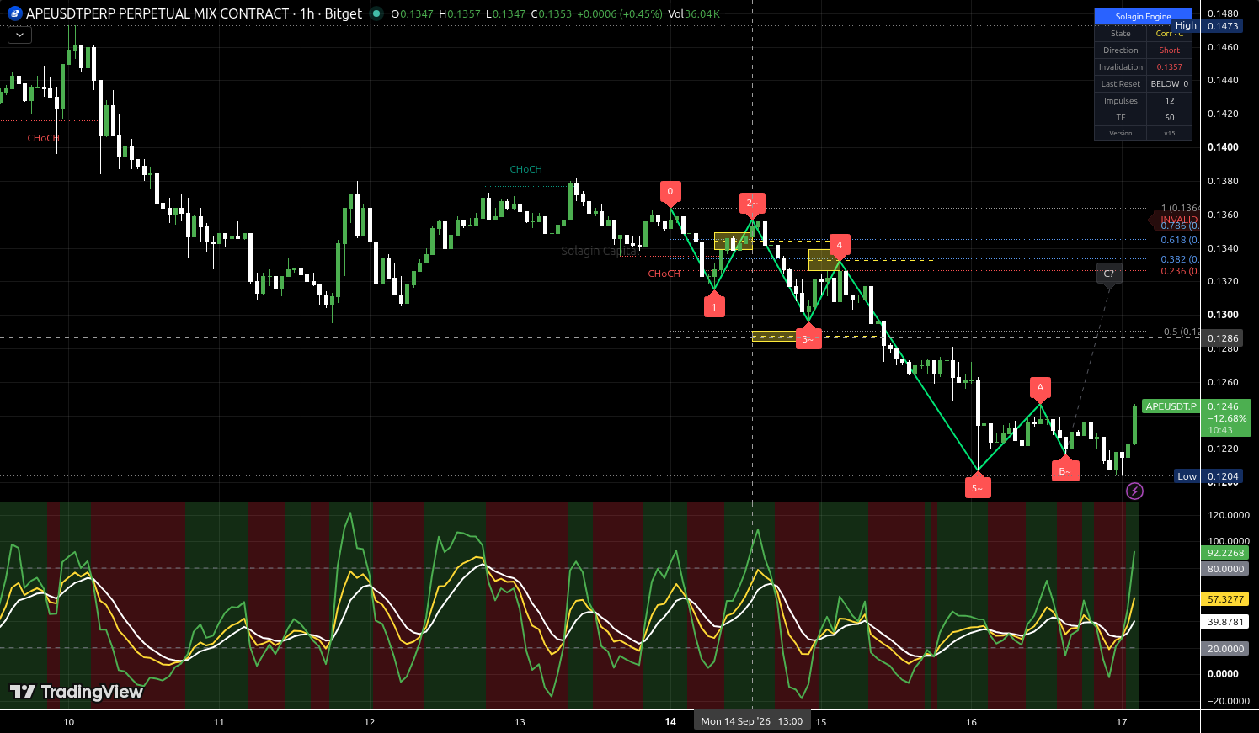This screenshot has height=733, width=1259.
Task: Select the projected C? wave marker
Action: pos(1109,274)
